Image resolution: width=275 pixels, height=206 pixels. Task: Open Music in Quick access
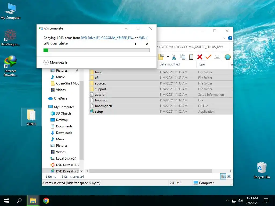58,77
